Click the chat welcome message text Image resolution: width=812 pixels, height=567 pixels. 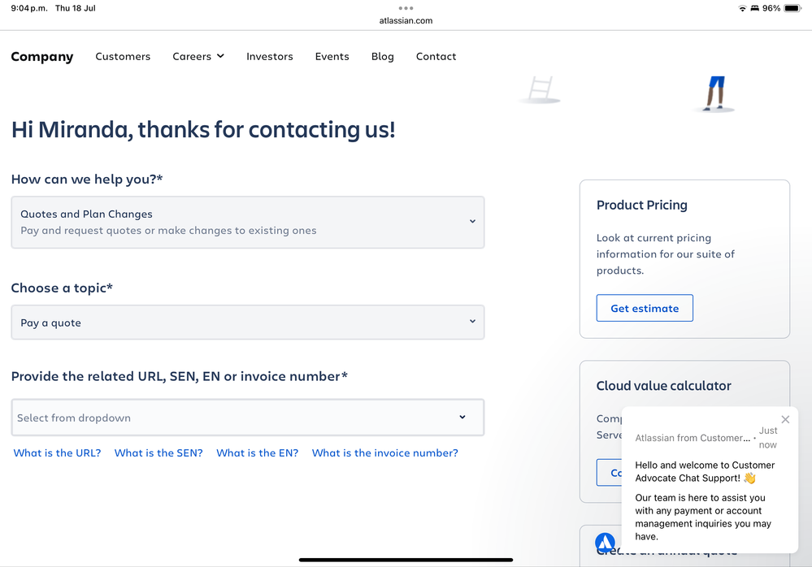(x=705, y=500)
